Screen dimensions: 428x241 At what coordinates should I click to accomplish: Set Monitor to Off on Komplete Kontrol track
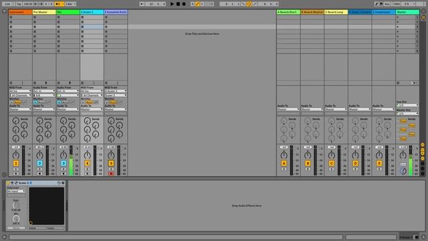tap(120, 102)
